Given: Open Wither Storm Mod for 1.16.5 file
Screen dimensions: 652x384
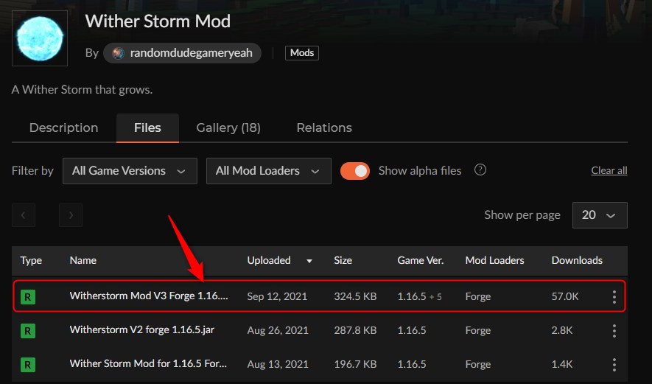Looking at the screenshot, I should point(148,363).
